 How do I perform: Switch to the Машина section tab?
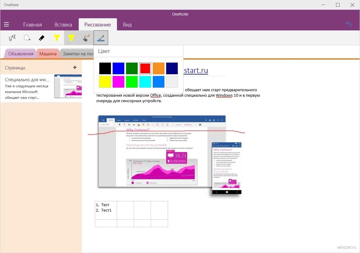click(48, 53)
